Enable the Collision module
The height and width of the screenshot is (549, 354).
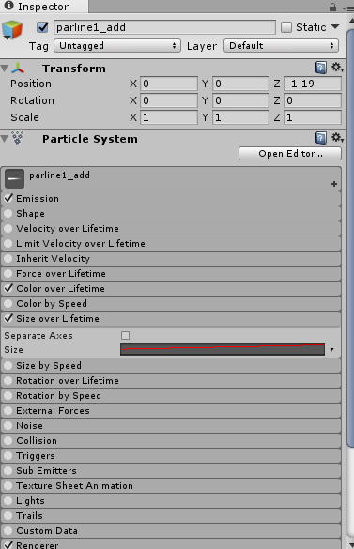point(8,441)
